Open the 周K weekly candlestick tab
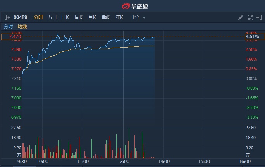 coord(79,17)
